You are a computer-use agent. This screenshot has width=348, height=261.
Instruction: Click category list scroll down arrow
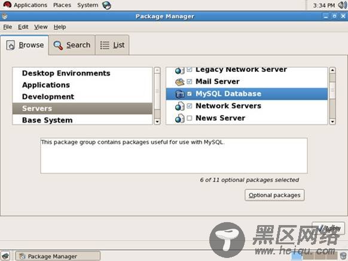click(x=157, y=122)
